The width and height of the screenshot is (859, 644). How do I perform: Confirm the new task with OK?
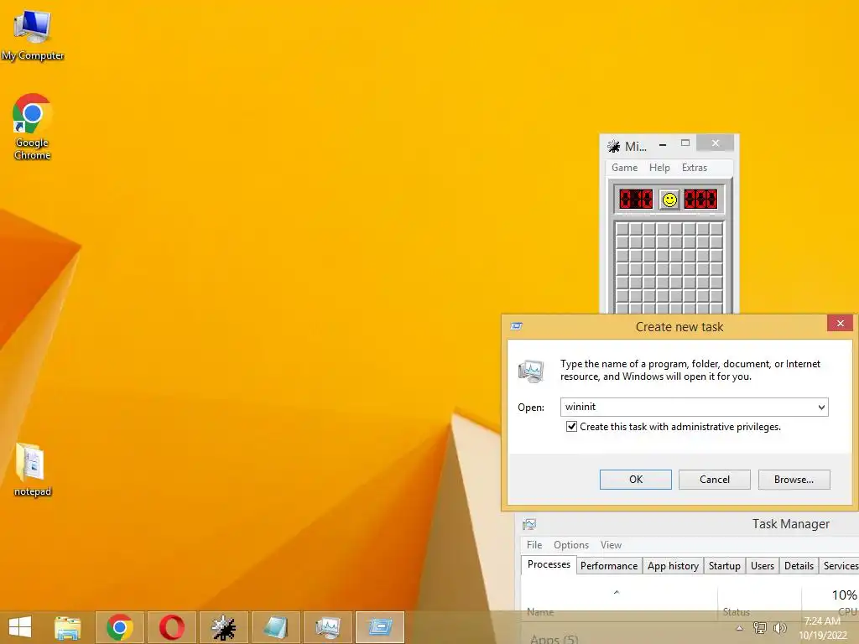[636, 480]
